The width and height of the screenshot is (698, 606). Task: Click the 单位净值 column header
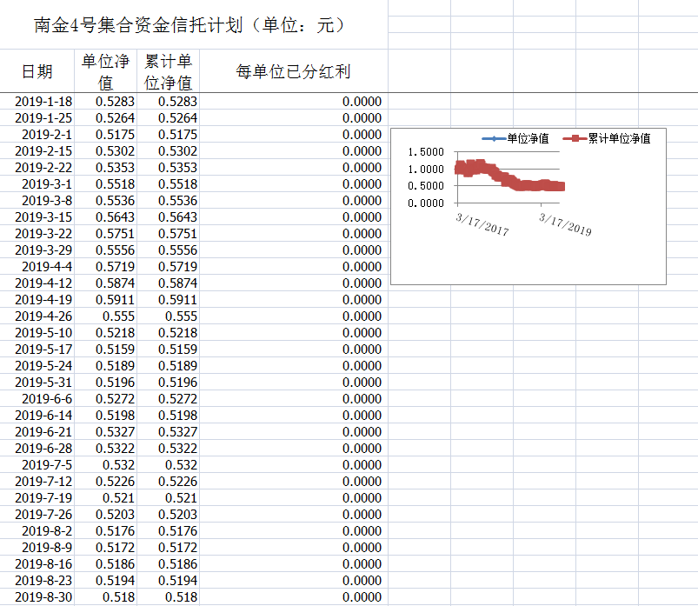[x=105, y=71]
